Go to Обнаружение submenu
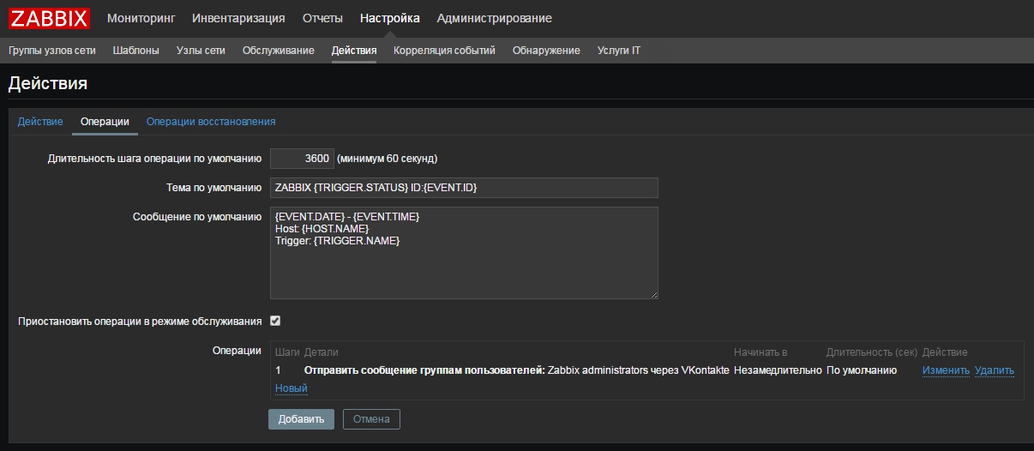This screenshot has width=1034, height=451. pos(546,51)
